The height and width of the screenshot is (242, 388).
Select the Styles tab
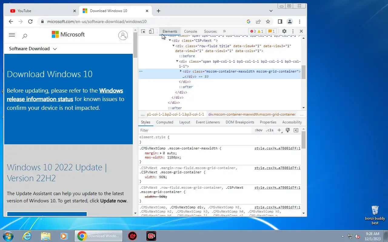point(145,122)
